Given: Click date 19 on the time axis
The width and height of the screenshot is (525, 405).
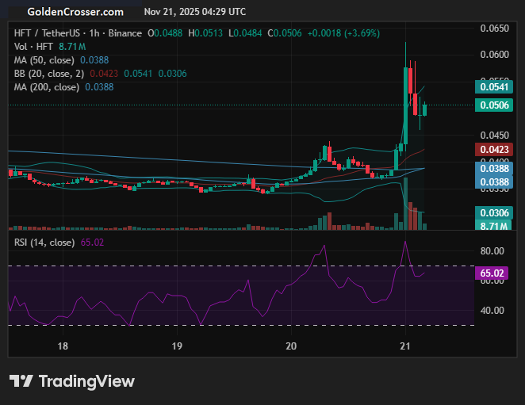Looking at the screenshot, I should [177, 346].
